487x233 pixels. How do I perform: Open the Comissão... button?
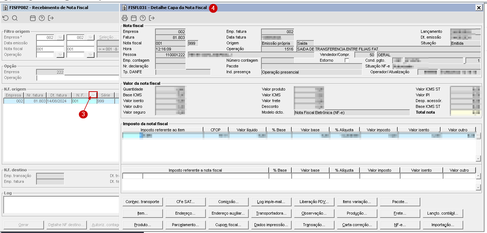point(228,202)
